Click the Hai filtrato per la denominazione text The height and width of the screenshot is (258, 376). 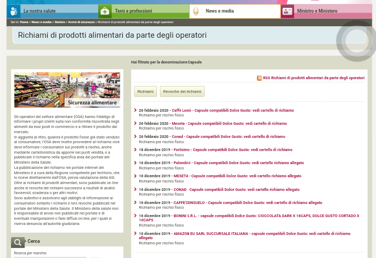point(166,62)
